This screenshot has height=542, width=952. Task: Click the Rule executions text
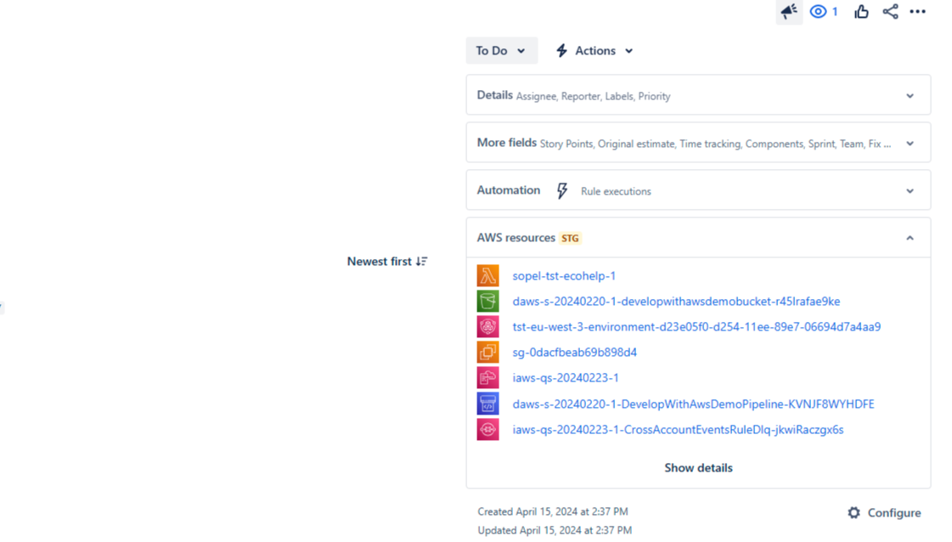point(616,191)
